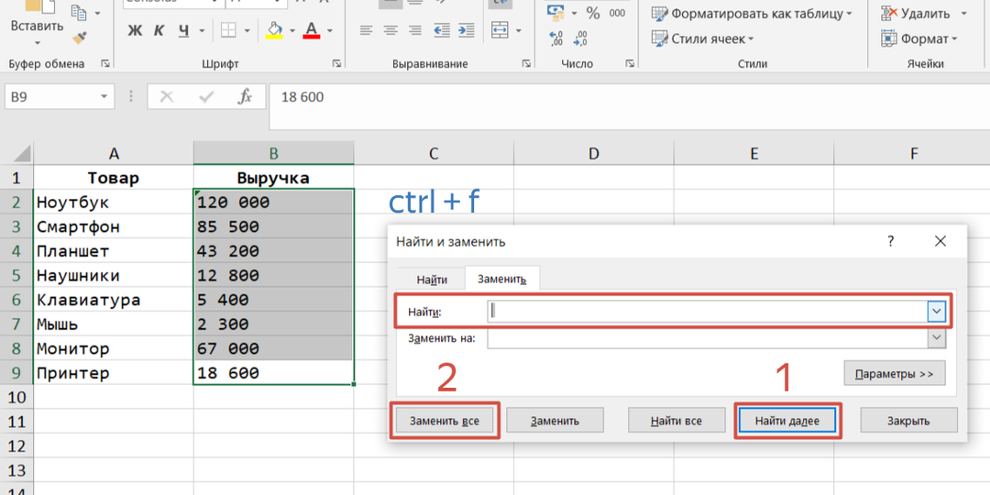Select cell containing Клавиатура
Image resolution: width=990 pixels, height=495 pixels.
point(114,300)
